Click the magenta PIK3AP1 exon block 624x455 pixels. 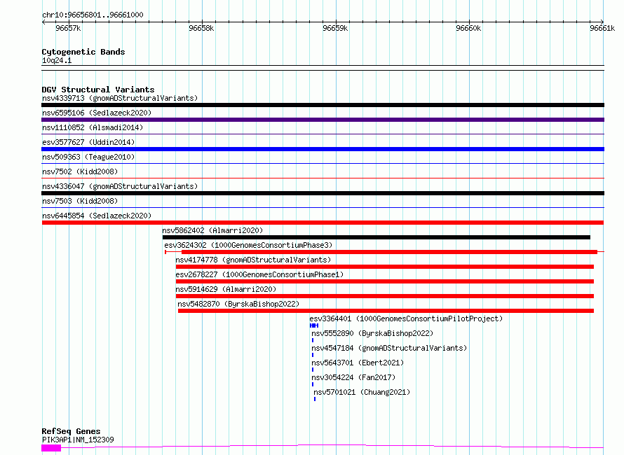pyautogui.click(x=51, y=448)
